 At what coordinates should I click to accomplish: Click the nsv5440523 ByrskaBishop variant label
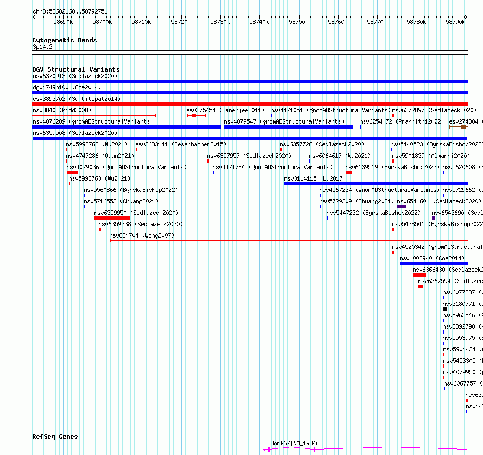[x=436, y=144]
